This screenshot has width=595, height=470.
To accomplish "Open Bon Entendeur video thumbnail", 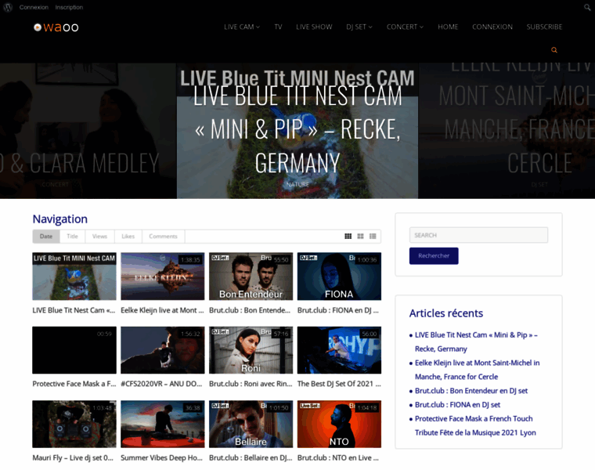I will point(251,277).
